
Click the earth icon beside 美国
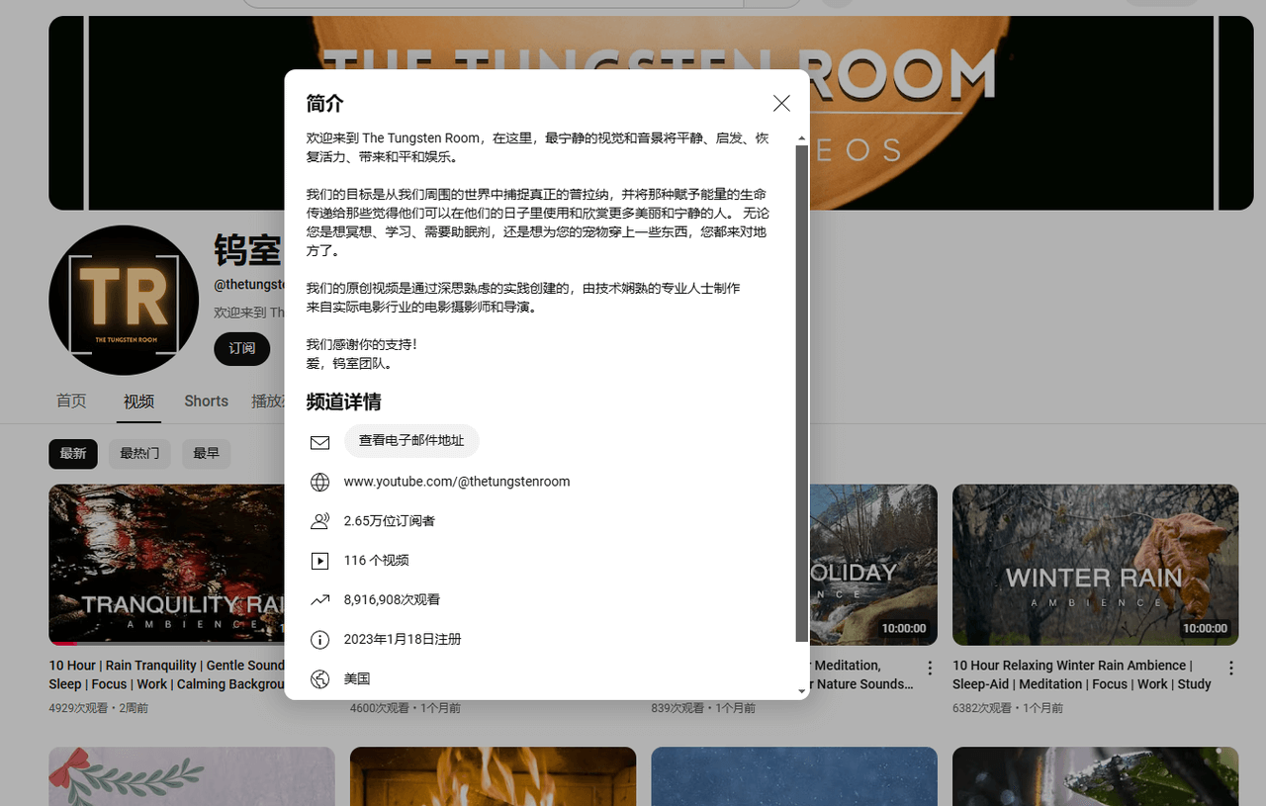[319, 679]
